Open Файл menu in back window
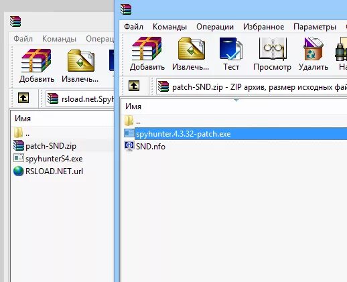The height and width of the screenshot is (282, 347). [23, 39]
